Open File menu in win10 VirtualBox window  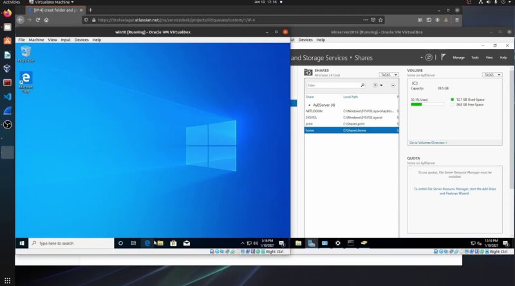[21, 40]
